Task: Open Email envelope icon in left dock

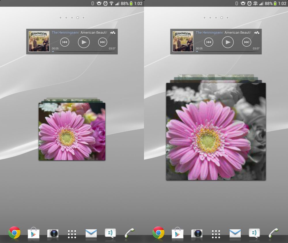Action: point(91,233)
